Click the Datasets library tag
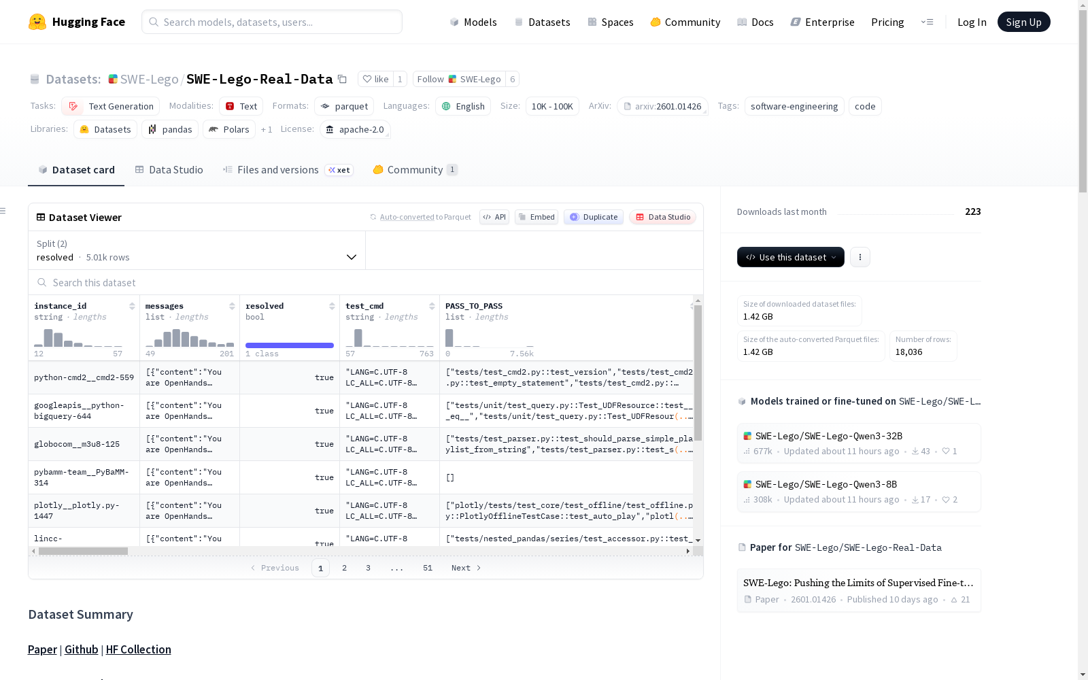This screenshot has width=1088, height=680. click(105, 129)
